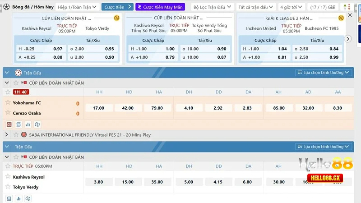361x203 pixels.
Task: Pick DA odds 2.83 for Yokohama match
Action: coord(247,108)
